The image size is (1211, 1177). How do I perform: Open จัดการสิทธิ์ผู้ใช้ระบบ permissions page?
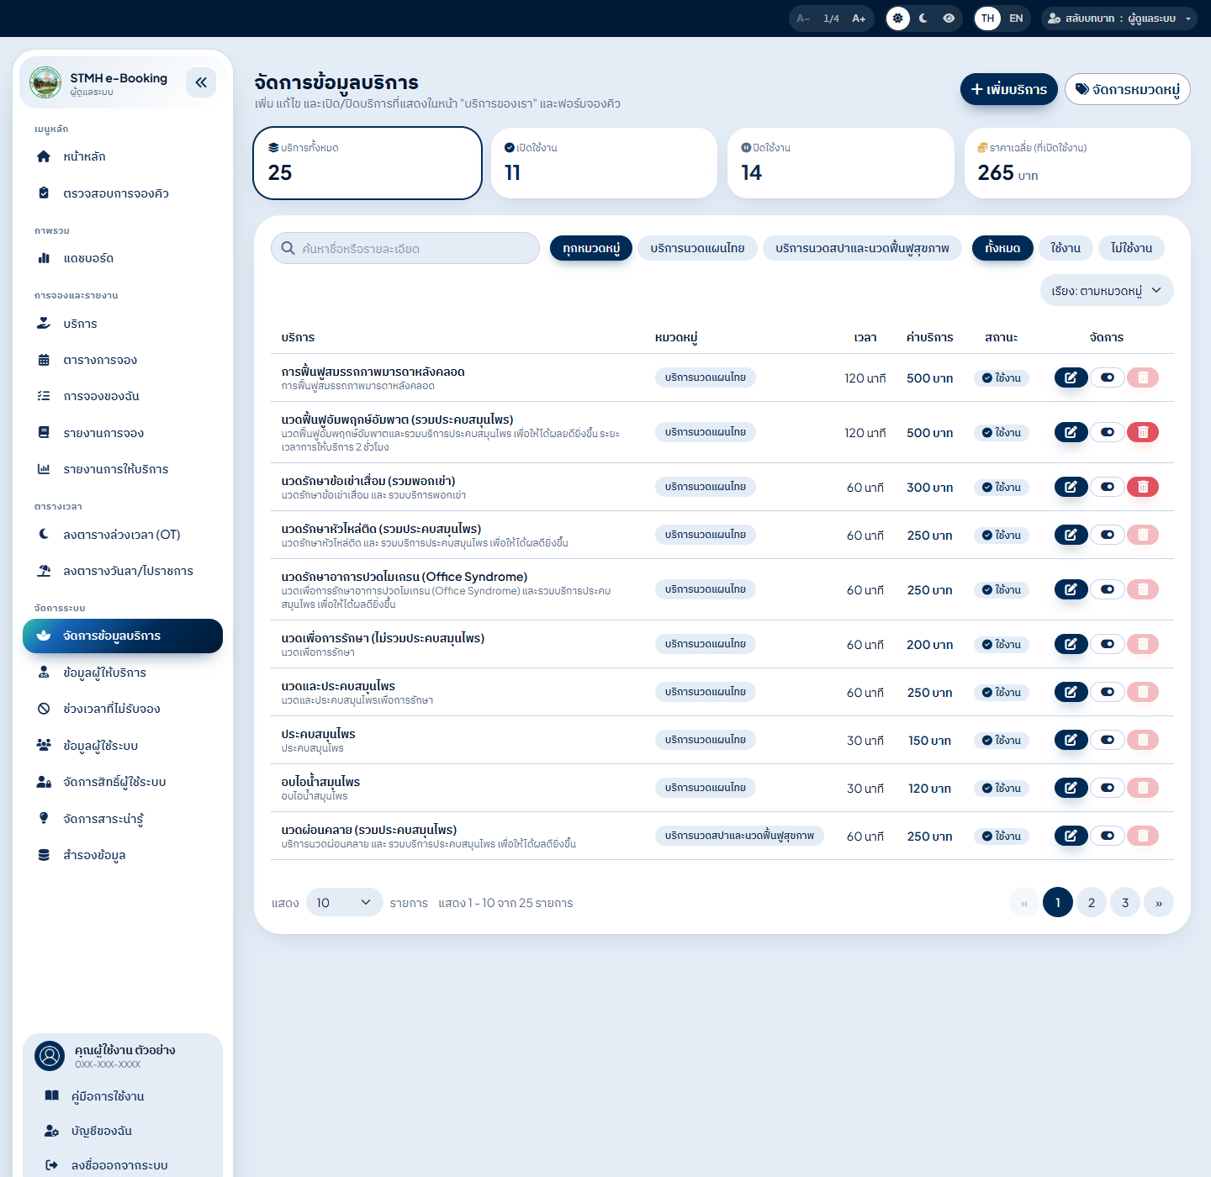point(123,782)
